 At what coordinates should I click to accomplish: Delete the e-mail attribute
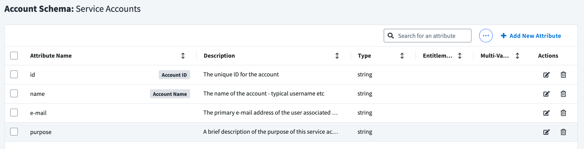(563, 113)
